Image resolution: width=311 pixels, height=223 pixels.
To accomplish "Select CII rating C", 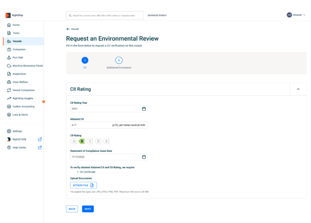I will [x=90, y=141].
